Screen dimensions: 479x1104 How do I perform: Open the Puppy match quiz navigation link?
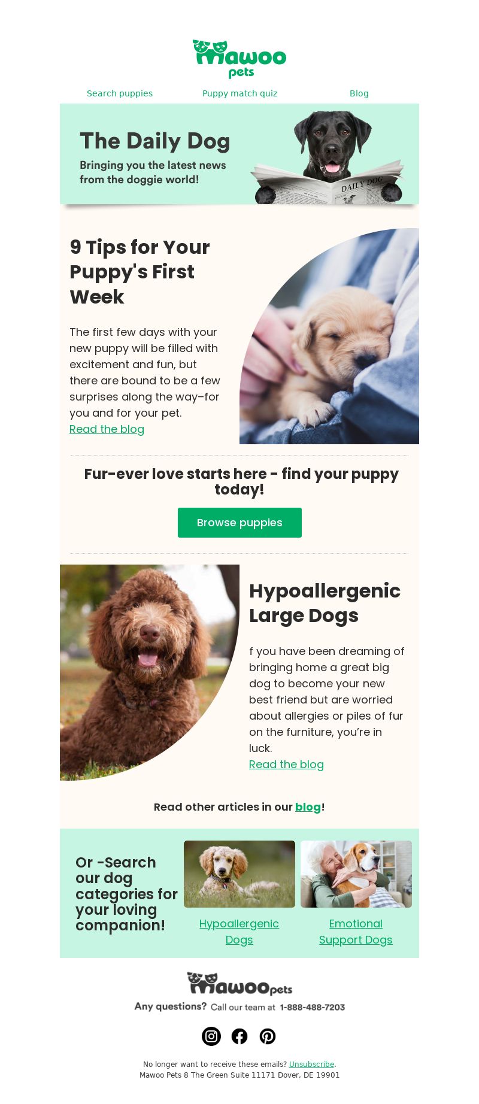[x=239, y=93]
